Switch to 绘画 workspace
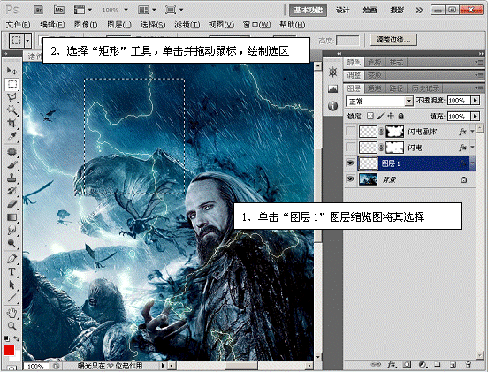 point(370,11)
